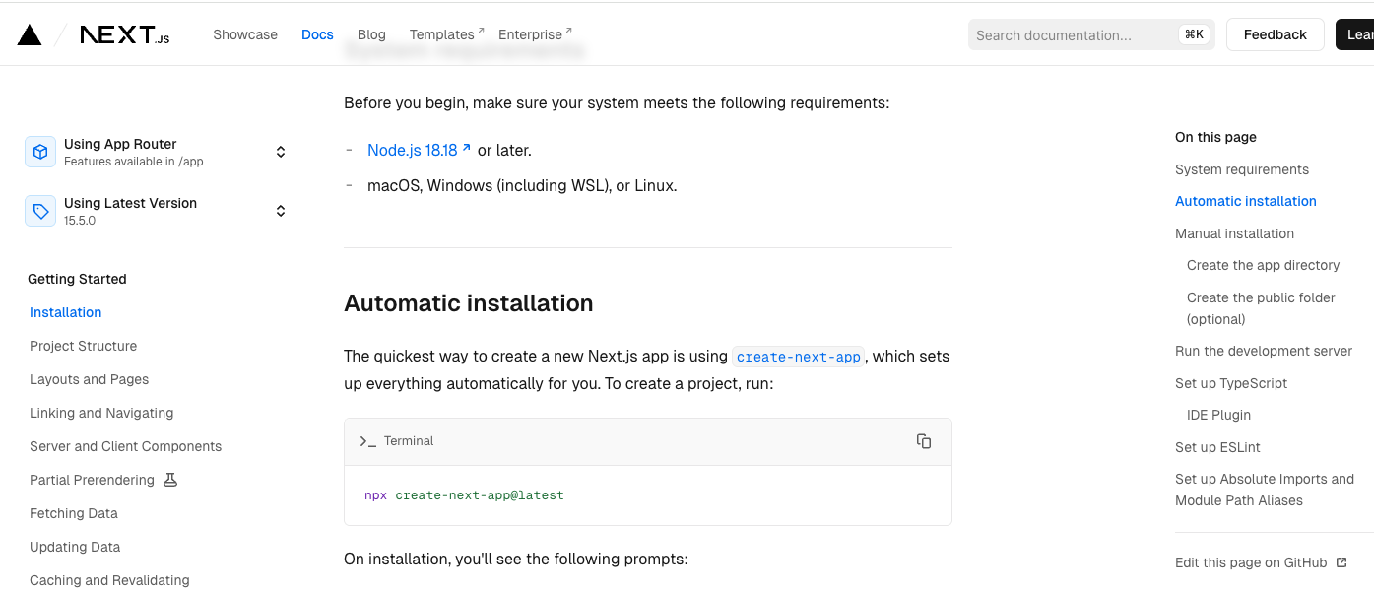1374x593 pixels.
Task: Jump to Automatic installation in page outline
Action: click(1246, 201)
